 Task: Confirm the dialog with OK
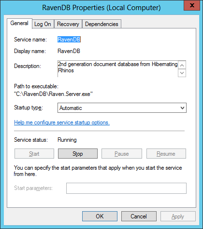(x=100, y=216)
